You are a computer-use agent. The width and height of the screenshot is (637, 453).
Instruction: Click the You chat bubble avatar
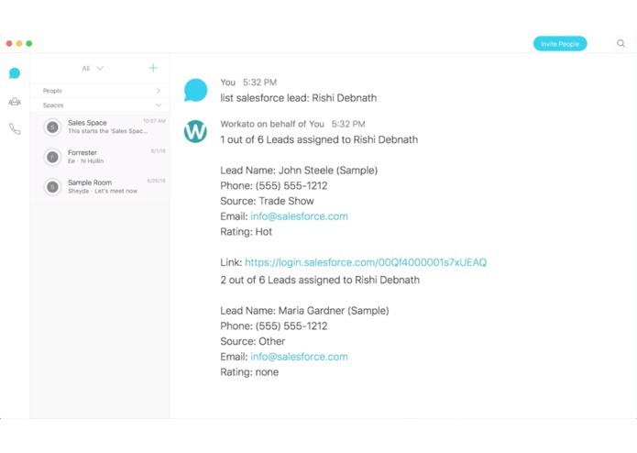[x=195, y=90]
